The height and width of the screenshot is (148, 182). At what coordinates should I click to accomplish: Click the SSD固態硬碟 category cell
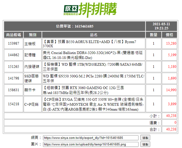tap(33, 78)
